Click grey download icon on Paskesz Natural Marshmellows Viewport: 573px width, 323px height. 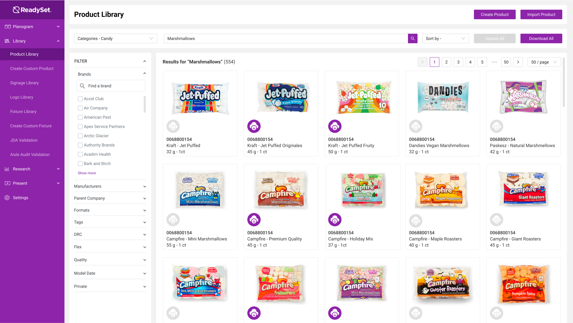pyautogui.click(x=497, y=126)
